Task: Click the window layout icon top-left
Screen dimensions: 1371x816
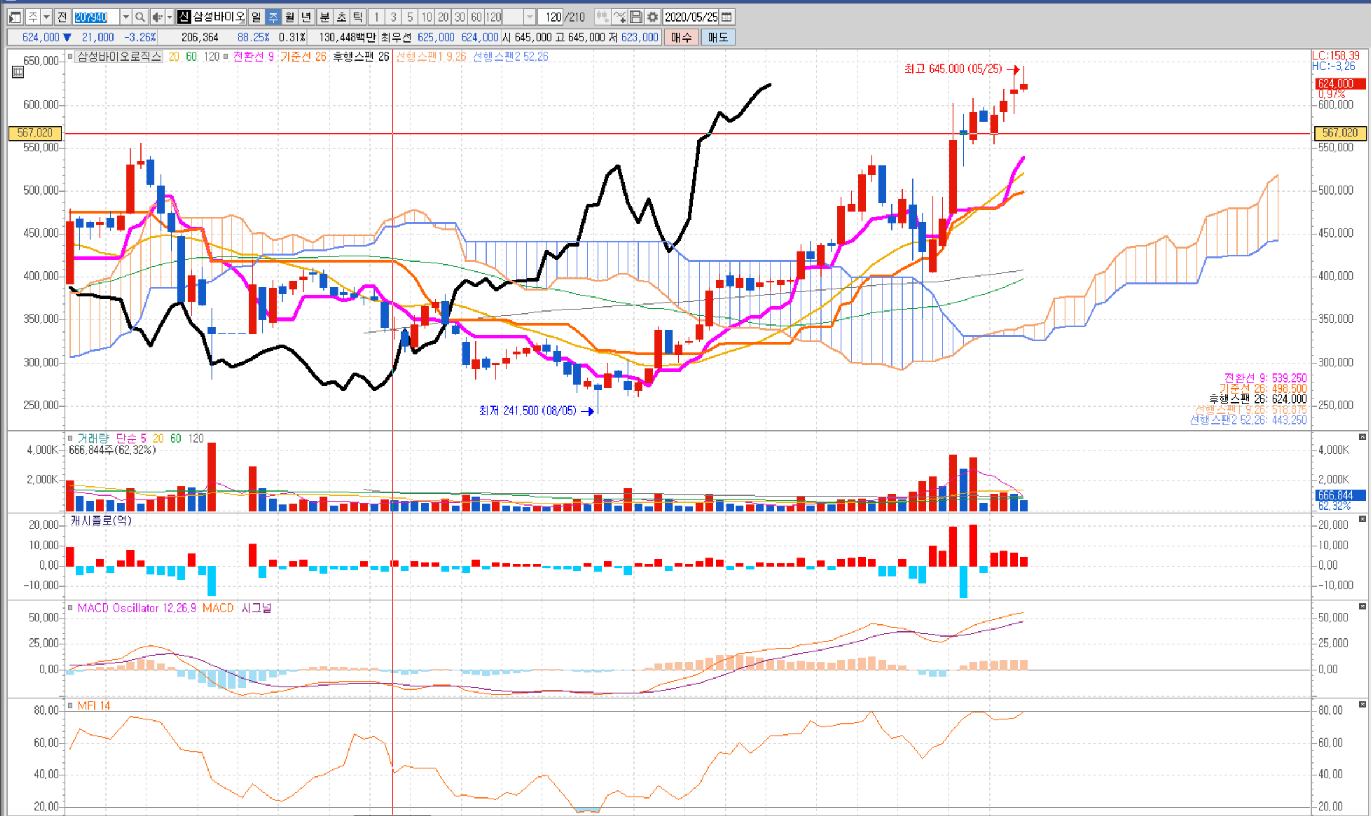Action: (15, 17)
